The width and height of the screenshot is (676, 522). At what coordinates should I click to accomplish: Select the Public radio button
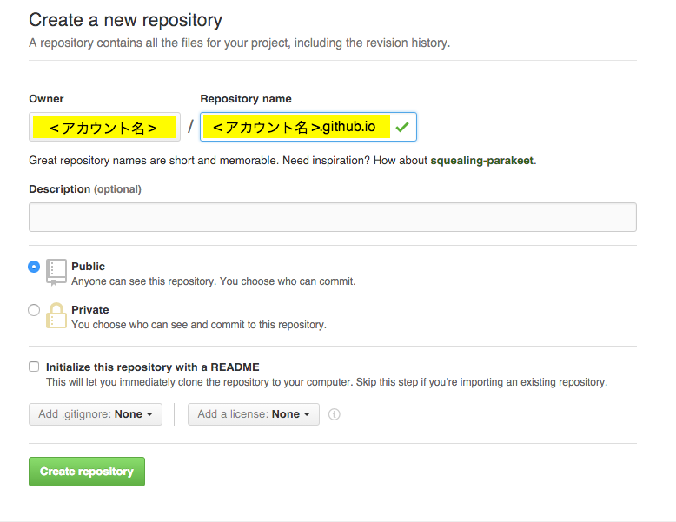pos(34,267)
